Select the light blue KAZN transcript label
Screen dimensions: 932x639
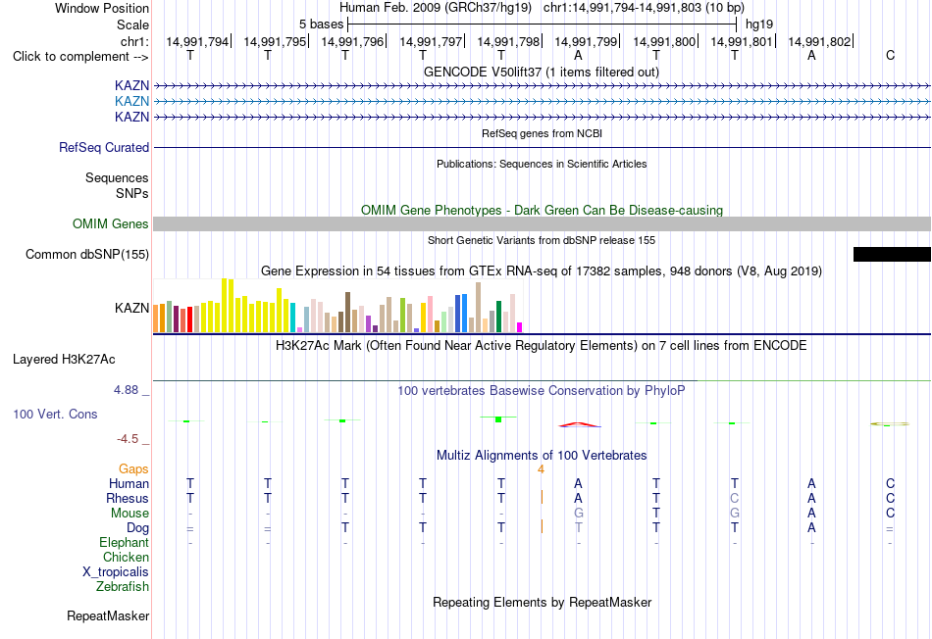coord(131,101)
